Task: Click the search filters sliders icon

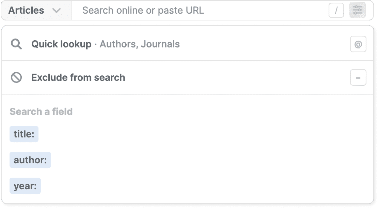Action: coord(357,10)
